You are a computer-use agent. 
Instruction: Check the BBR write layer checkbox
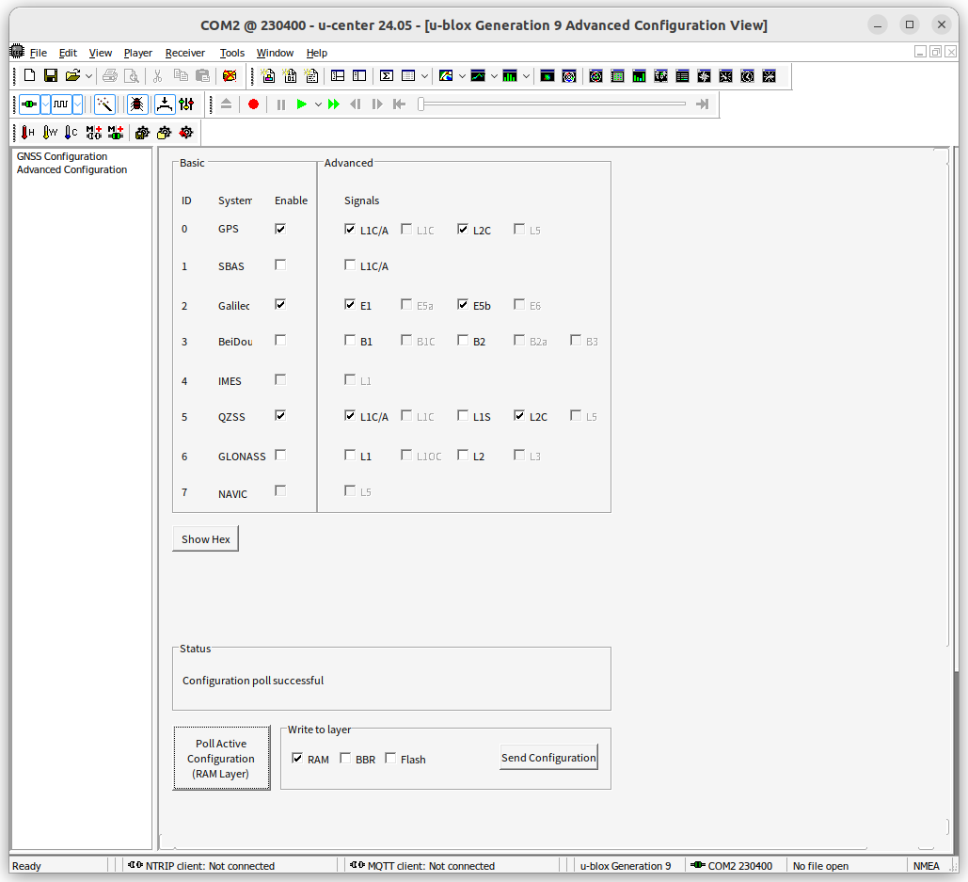coord(345,758)
